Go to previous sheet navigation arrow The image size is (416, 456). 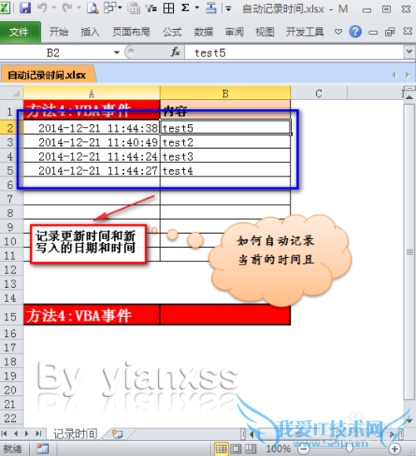pos(16,434)
